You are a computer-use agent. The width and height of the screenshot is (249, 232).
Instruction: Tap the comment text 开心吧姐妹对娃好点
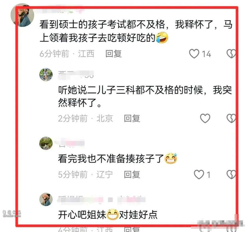point(108,215)
